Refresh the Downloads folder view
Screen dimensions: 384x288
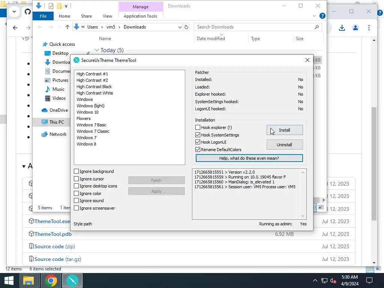click(x=186, y=27)
